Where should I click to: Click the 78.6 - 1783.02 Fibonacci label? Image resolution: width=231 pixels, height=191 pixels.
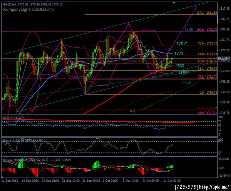208,43
